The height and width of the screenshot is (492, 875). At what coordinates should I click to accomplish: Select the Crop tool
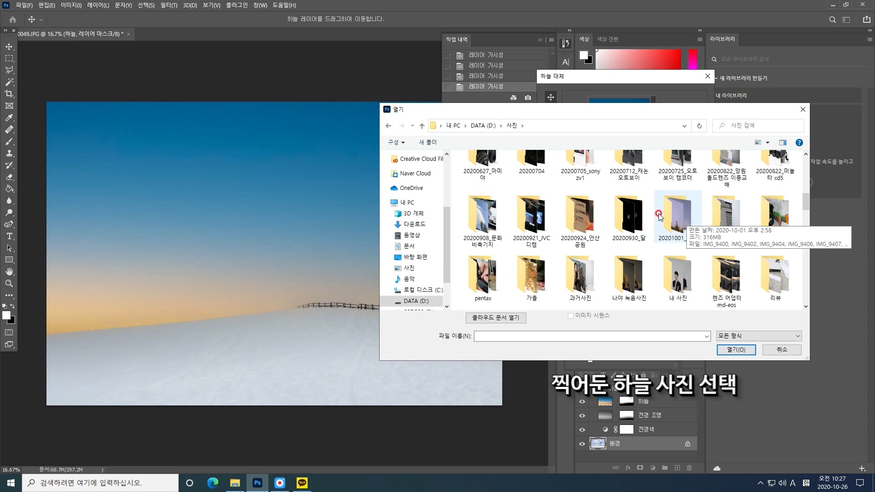[9, 94]
